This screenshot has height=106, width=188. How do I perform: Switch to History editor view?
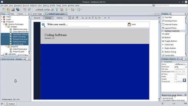[x=60, y=18]
